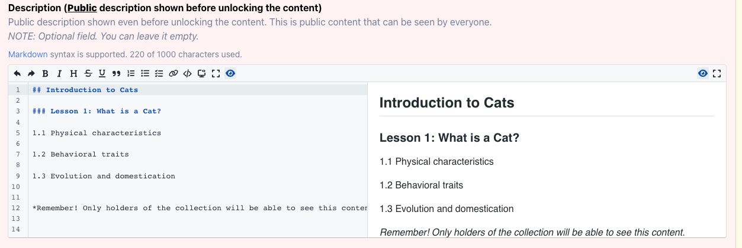Image resolution: width=742 pixels, height=248 pixels.
Task: Insert a bulleted list
Action: pos(144,74)
